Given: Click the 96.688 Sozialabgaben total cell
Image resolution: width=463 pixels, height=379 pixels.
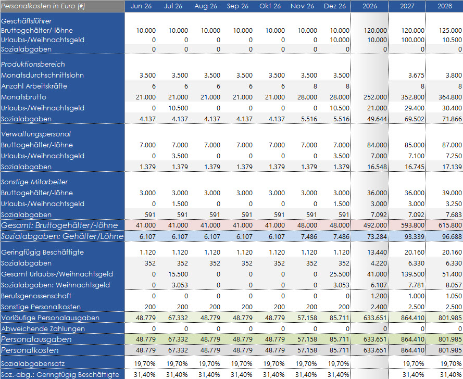Looking at the screenshot, I should coord(452,236).
